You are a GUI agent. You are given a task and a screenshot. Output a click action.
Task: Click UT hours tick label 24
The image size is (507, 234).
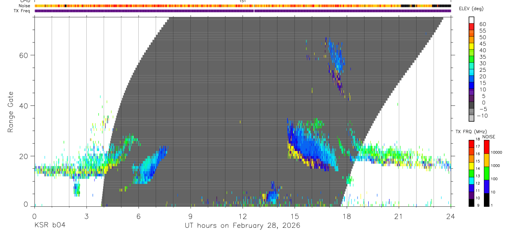pos(451,216)
